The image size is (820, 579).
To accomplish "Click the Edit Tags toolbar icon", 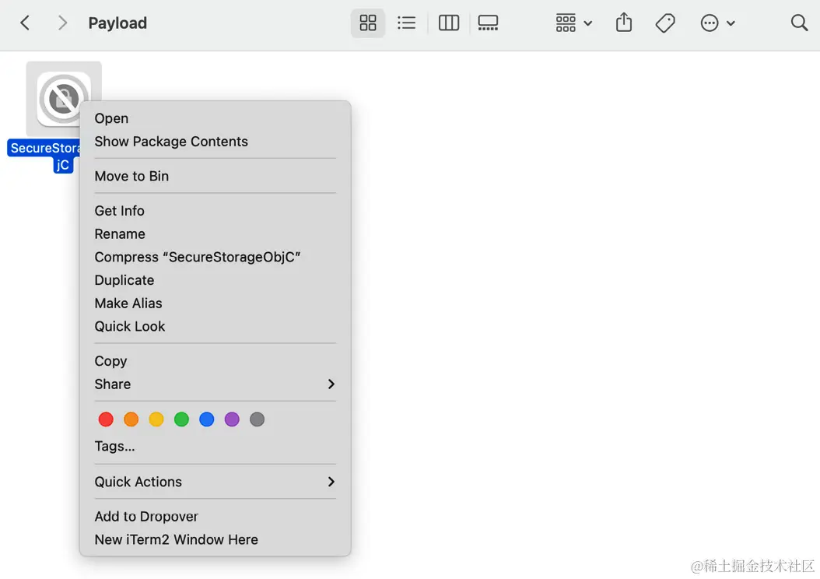I will pyautogui.click(x=665, y=23).
